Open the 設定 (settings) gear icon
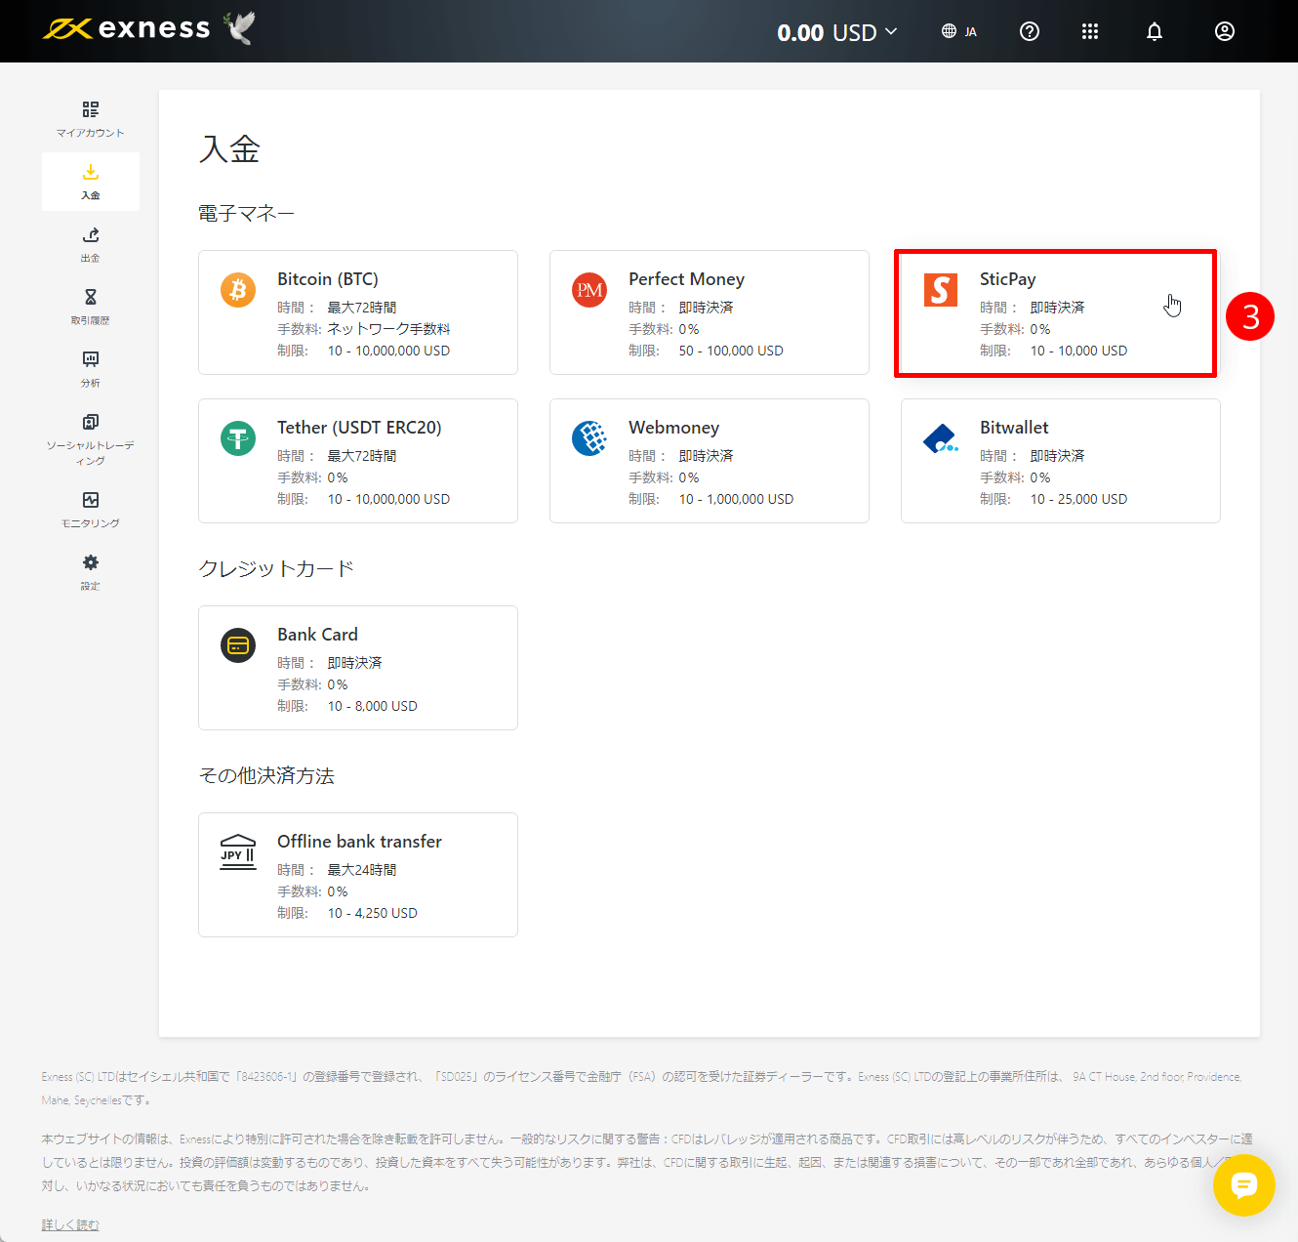The width and height of the screenshot is (1298, 1242). [90, 571]
